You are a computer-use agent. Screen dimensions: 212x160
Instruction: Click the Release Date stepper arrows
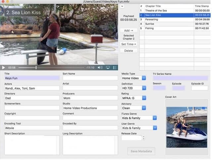[x=144, y=138]
